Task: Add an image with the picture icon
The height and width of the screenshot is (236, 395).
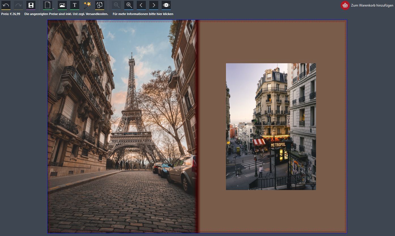Action: (62, 5)
